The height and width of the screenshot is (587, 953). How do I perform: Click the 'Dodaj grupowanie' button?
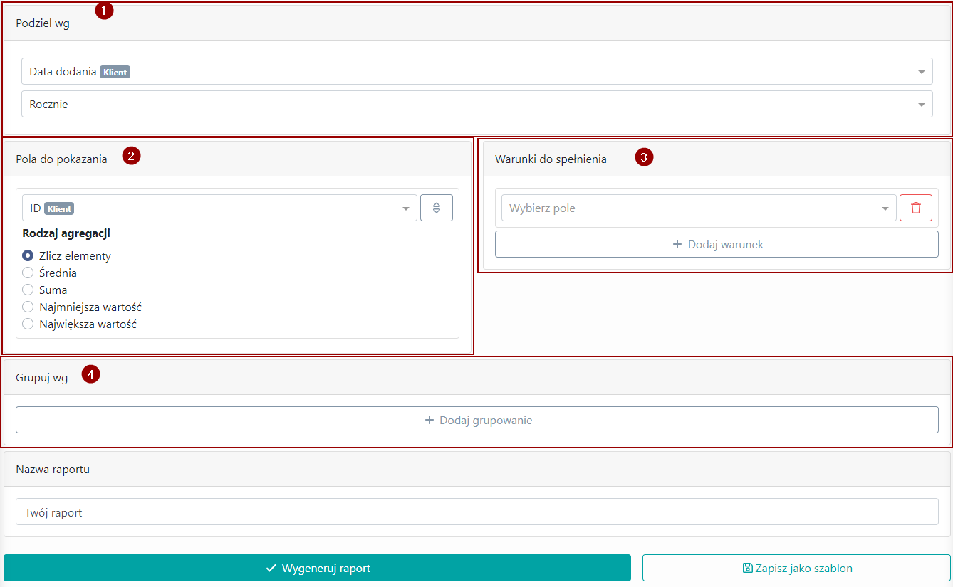[x=477, y=420]
